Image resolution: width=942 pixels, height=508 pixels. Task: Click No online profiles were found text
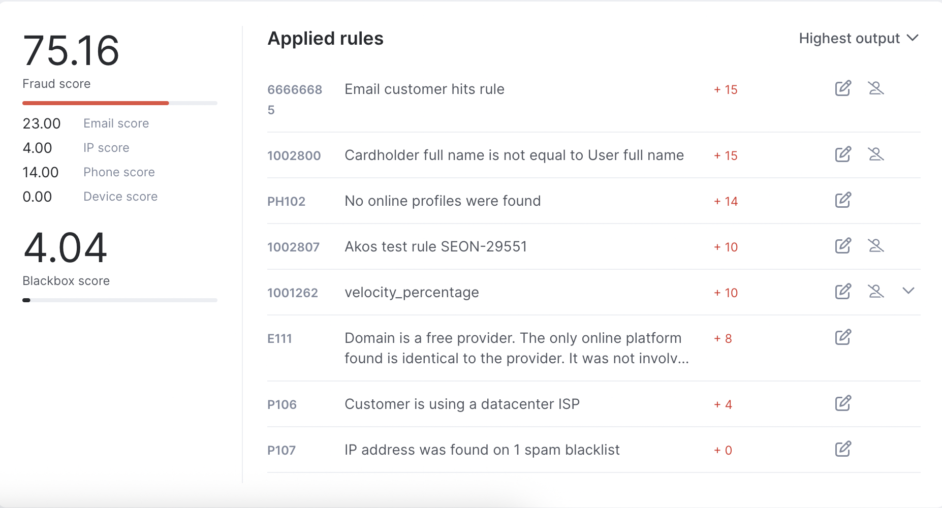(x=443, y=201)
